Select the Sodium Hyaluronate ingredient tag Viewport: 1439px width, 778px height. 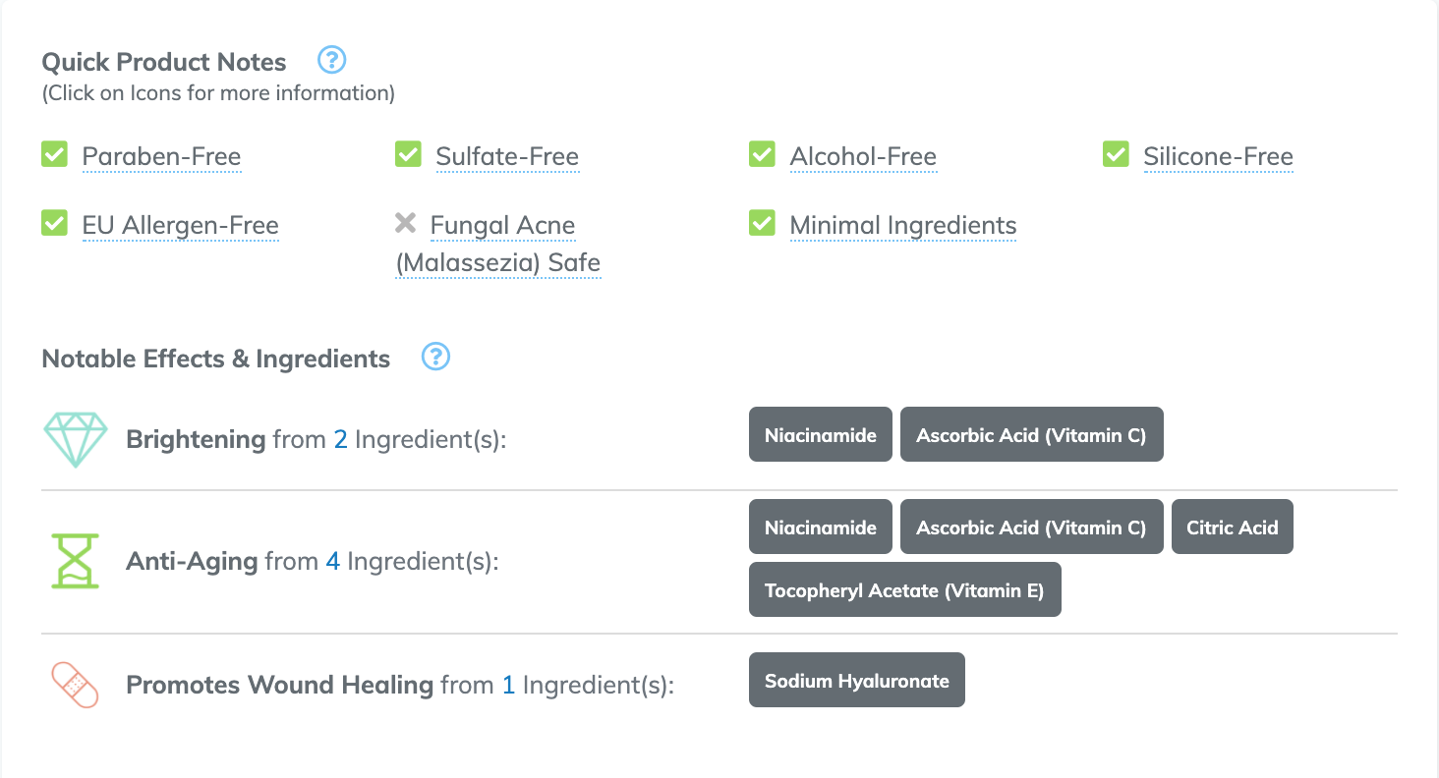pyautogui.click(x=856, y=681)
